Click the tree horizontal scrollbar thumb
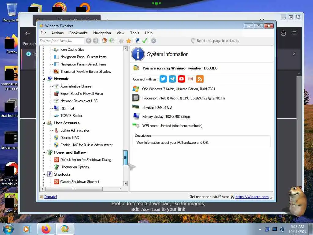This screenshot has height=235, width=313. coord(74,189)
